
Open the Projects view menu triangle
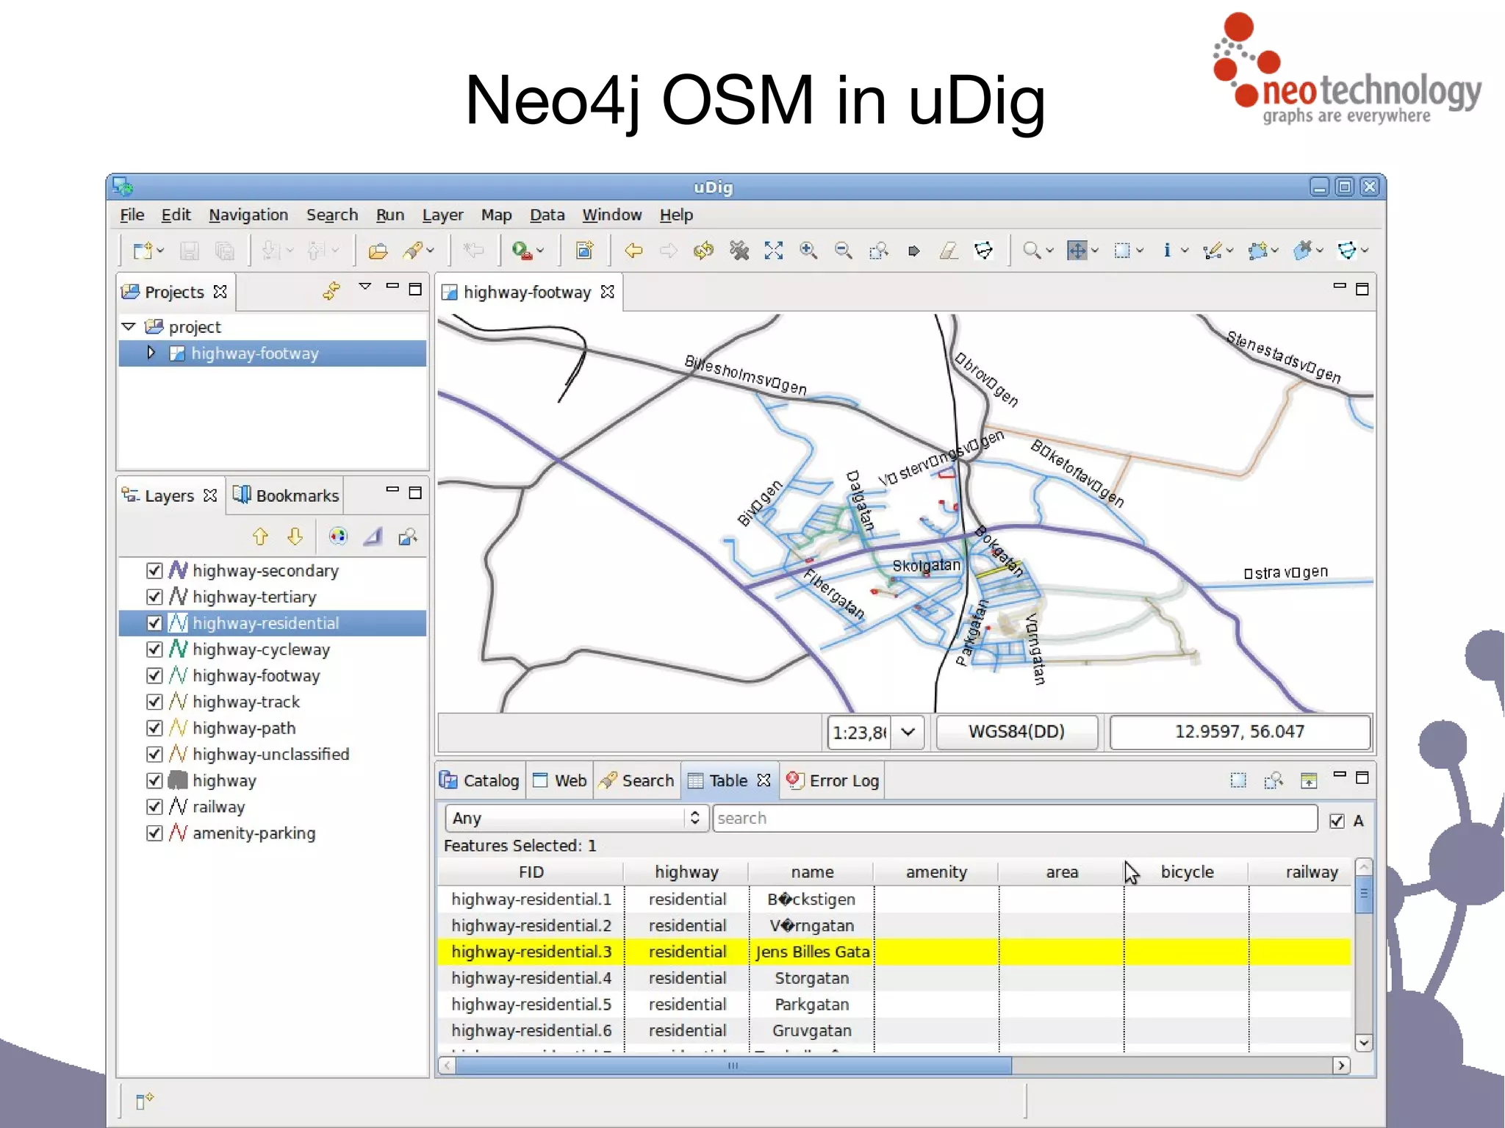tap(365, 287)
